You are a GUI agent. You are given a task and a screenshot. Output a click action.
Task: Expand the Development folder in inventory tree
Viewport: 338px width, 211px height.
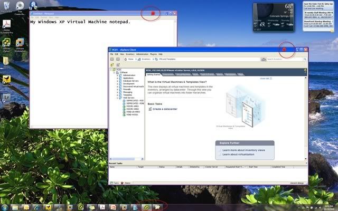pos(117,84)
